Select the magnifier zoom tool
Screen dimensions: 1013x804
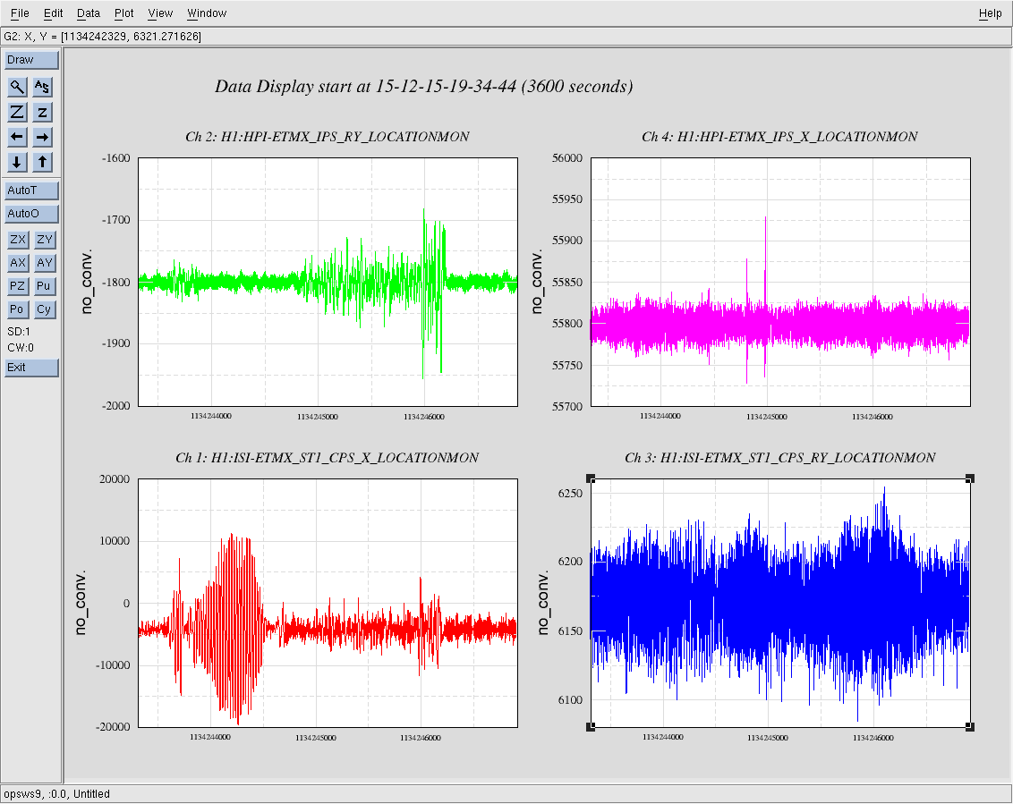(17, 87)
